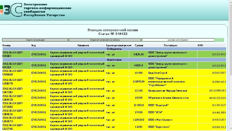Click the winner sum 9 829,40
This screenshot has height=131, width=232.
(x=139, y=54)
